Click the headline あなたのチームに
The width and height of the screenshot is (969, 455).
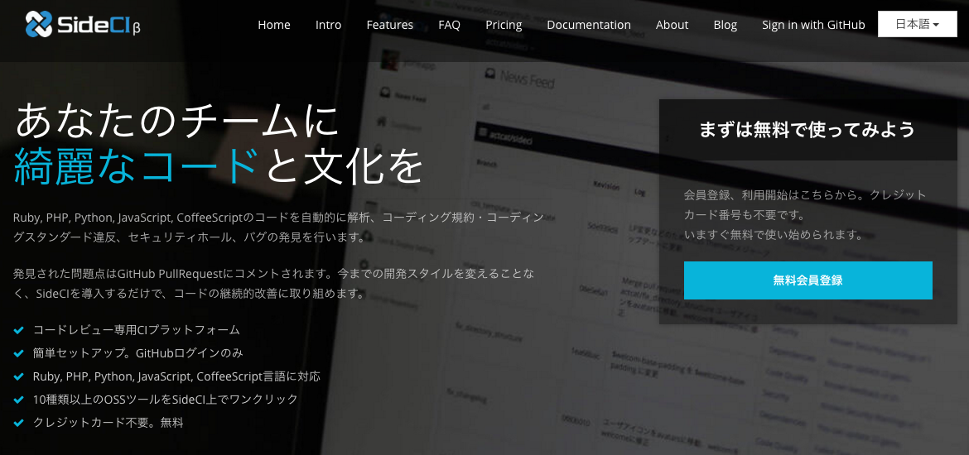pos(176,121)
